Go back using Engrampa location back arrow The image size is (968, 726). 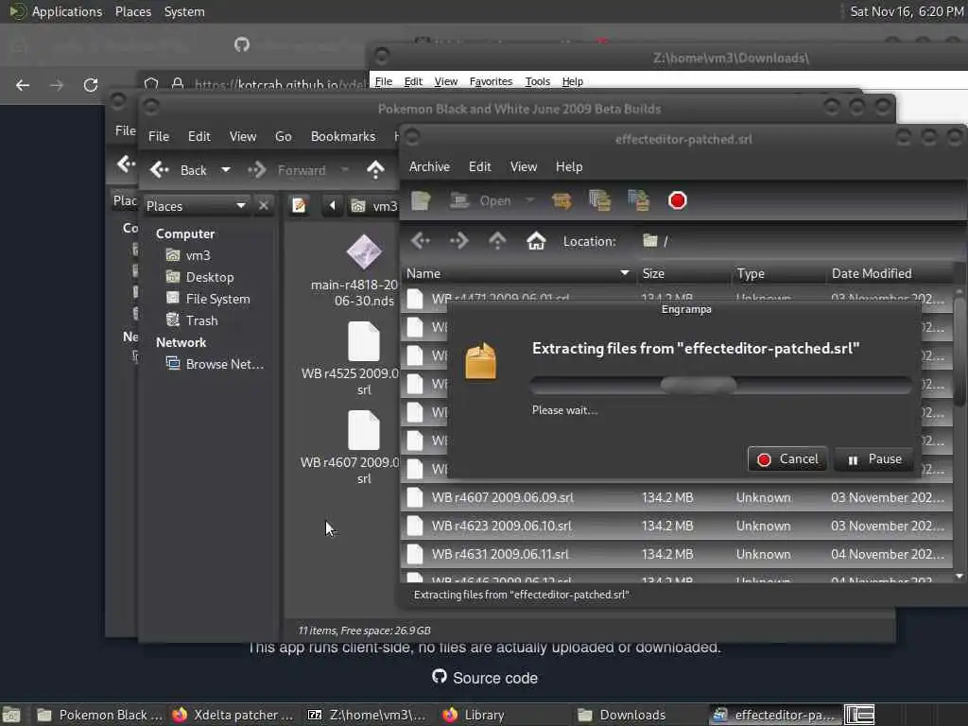click(421, 241)
